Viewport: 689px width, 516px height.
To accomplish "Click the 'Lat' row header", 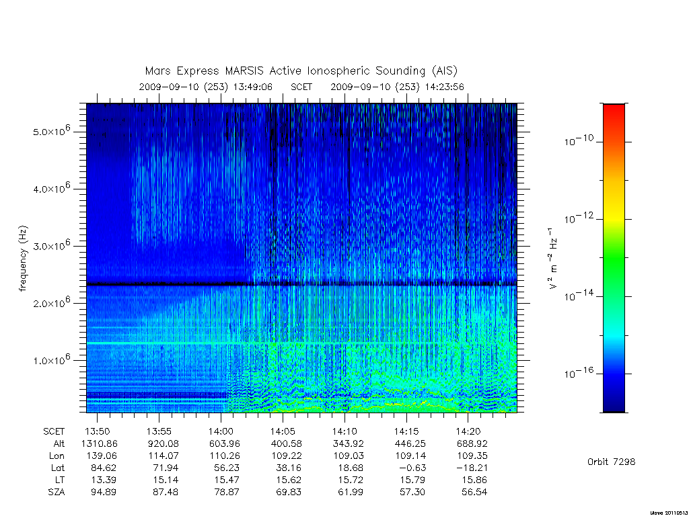I will [x=58, y=468].
